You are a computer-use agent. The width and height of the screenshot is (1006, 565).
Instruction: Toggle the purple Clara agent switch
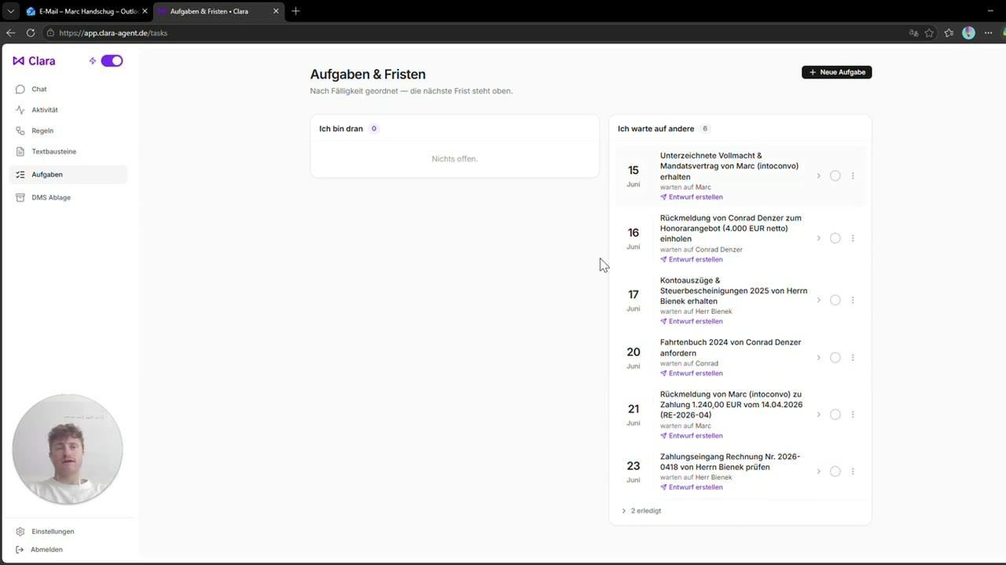[x=112, y=60]
